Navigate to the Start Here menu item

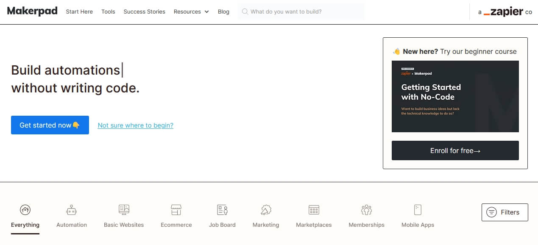79,11
